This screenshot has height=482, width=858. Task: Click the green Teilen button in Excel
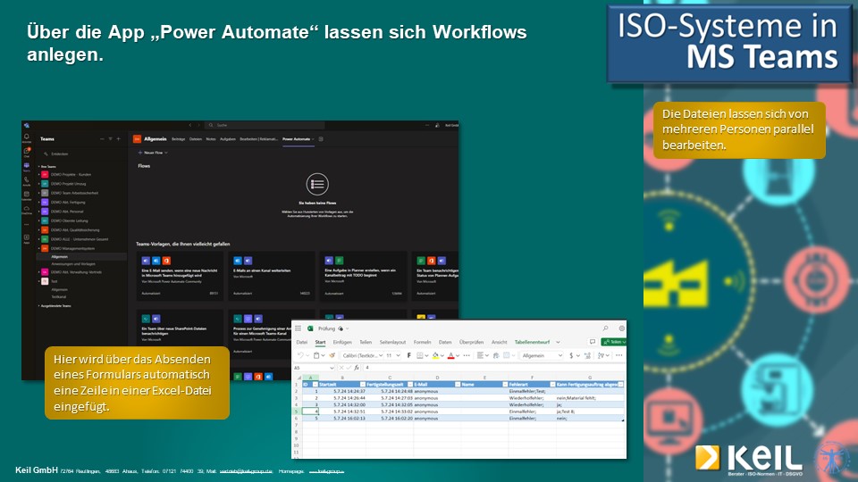point(613,342)
